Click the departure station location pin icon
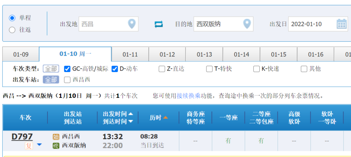This screenshot has height=157, width=351. coord(132,24)
